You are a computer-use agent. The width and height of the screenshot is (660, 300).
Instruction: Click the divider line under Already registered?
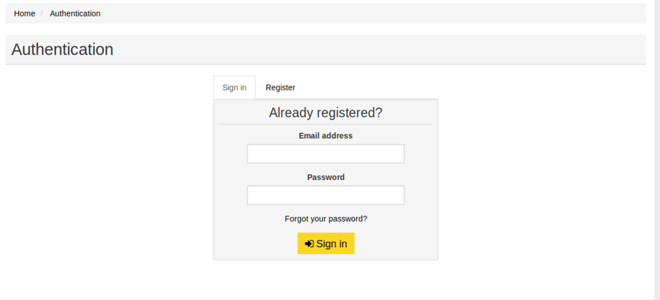(325, 124)
